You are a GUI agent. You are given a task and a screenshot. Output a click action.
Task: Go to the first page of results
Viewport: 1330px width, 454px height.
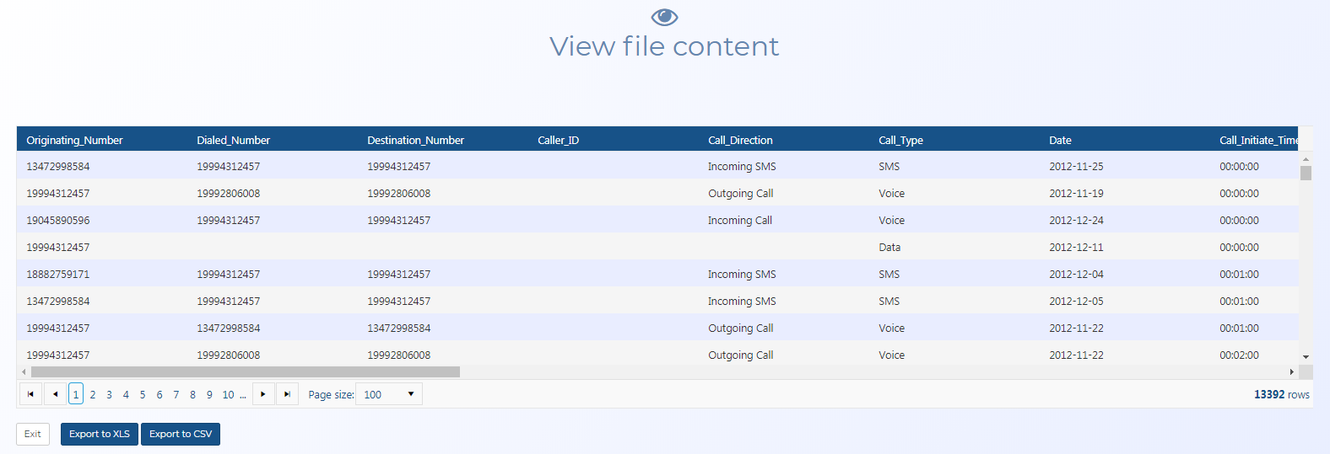[x=30, y=394]
